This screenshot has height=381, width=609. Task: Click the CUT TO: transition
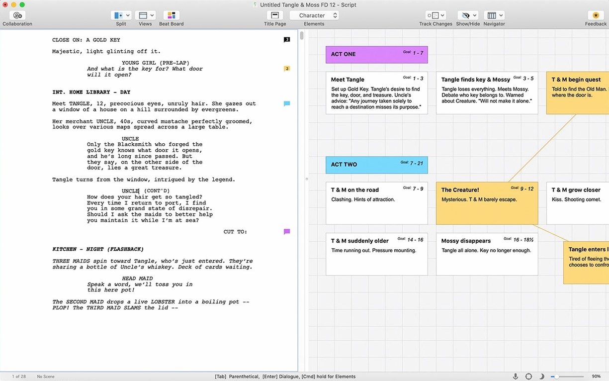pos(235,232)
